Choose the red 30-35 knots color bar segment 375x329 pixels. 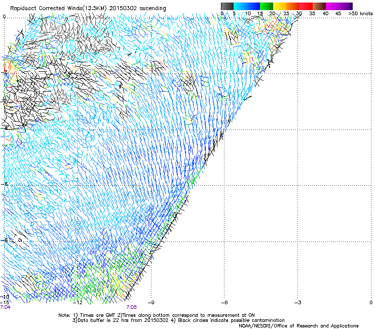(x=306, y=6)
